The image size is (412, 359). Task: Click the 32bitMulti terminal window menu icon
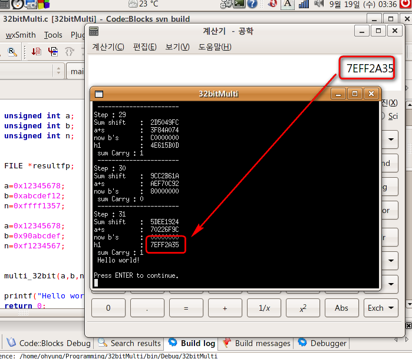coord(99,94)
